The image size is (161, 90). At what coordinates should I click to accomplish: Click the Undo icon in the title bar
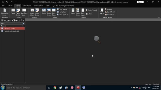point(7,2)
